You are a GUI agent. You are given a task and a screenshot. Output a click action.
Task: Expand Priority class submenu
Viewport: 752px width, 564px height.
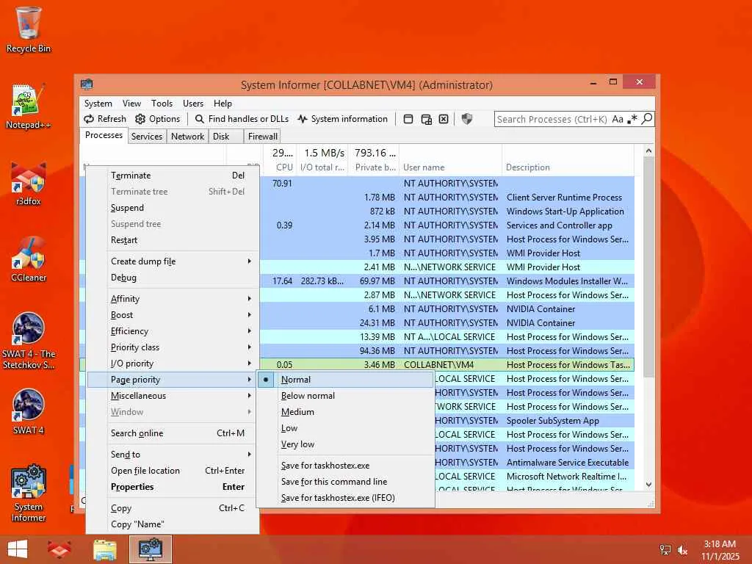pyautogui.click(x=173, y=347)
